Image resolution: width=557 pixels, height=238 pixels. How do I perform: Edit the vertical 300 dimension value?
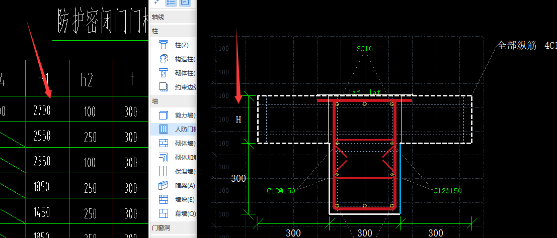[x=238, y=178]
